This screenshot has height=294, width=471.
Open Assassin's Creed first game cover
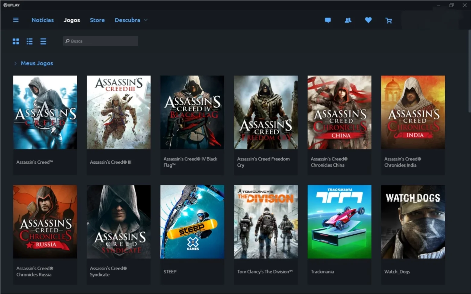[45, 112]
